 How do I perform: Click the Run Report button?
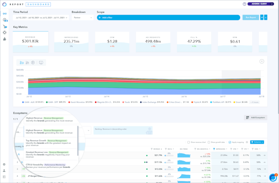click(251, 17)
